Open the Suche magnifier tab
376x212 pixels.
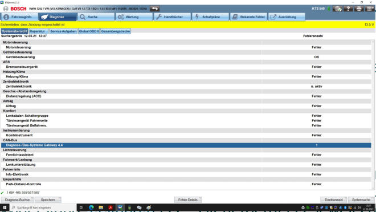(x=96, y=17)
